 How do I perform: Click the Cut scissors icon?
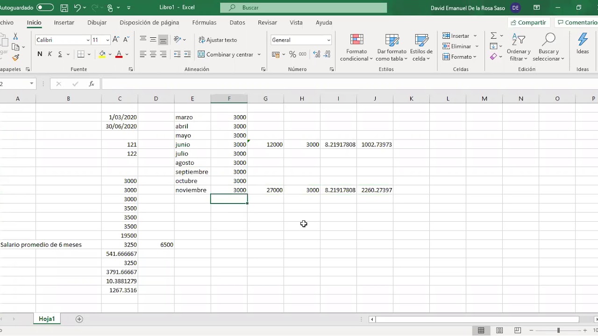point(15,36)
